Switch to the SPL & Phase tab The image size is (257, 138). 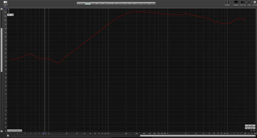81,3
